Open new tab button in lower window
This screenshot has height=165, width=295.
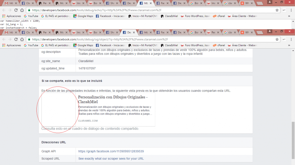(x=260, y=33)
